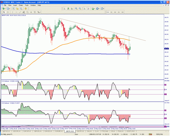170x136 pixels.
Task: Select the Horizontal Line drawing tool
Action: (x=16, y=12)
